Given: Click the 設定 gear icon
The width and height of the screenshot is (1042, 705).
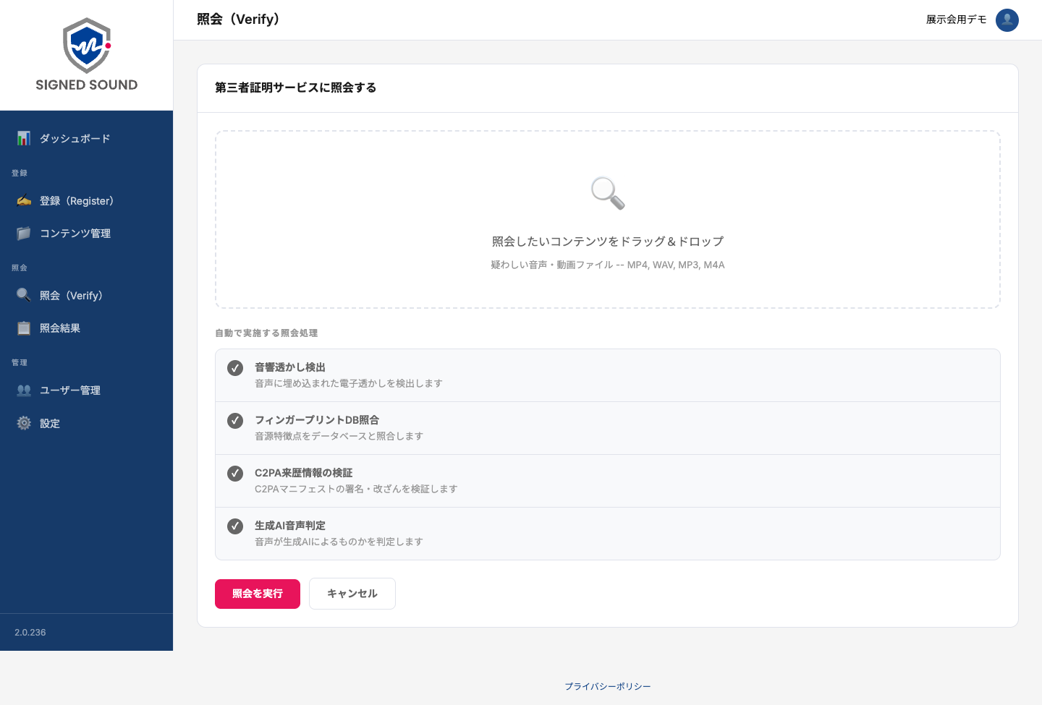Looking at the screenshot, I should pyautogui.click(x=24, y=423).
